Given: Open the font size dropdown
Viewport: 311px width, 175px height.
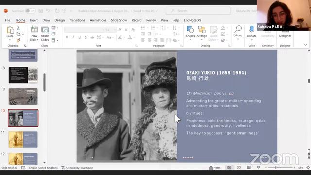Looking at the screenshot, I should [x=115, y=30].
